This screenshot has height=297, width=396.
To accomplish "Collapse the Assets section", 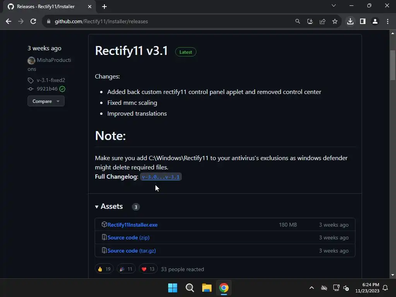I will pos(109,207).
